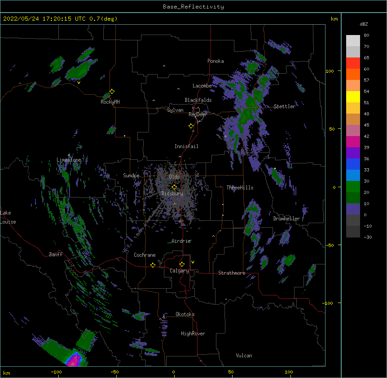Select the RedDeer city label
This screenshot has height=378, width=387.
(198, 114)
